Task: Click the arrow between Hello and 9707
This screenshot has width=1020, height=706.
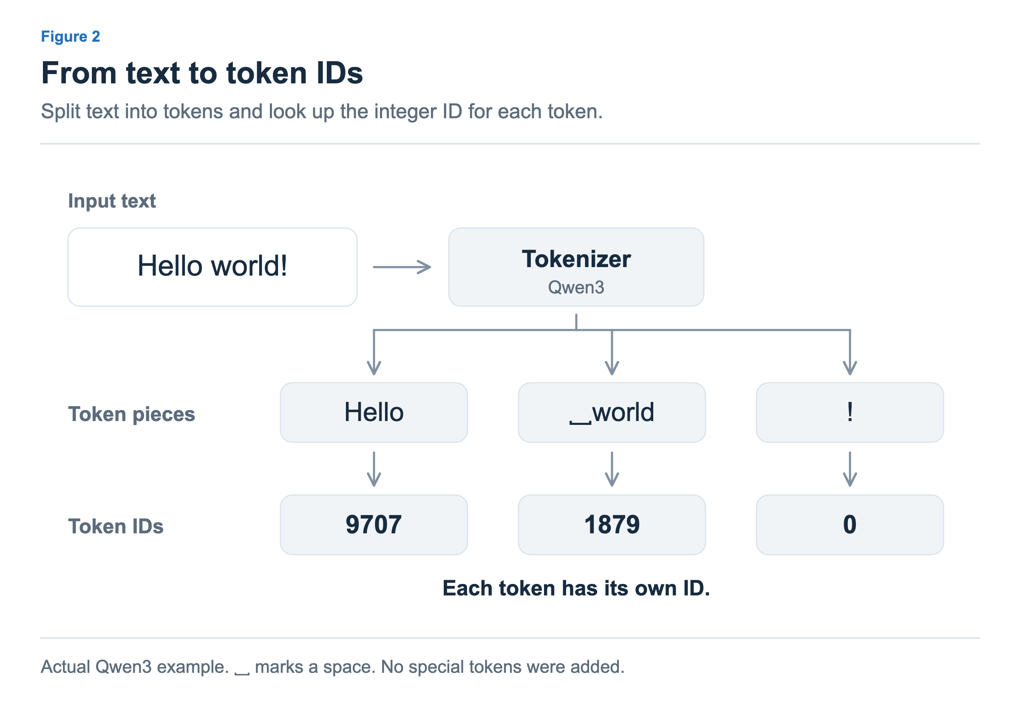Action: point(374,469)
